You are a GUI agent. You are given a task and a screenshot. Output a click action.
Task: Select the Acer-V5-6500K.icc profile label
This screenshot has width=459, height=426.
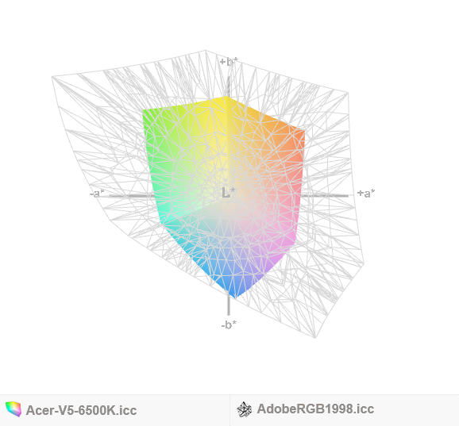(x=81, y=410)
